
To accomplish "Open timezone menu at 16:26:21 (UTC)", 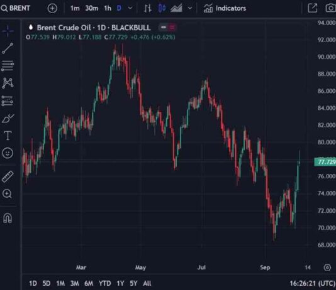I will tap(313, 283).
